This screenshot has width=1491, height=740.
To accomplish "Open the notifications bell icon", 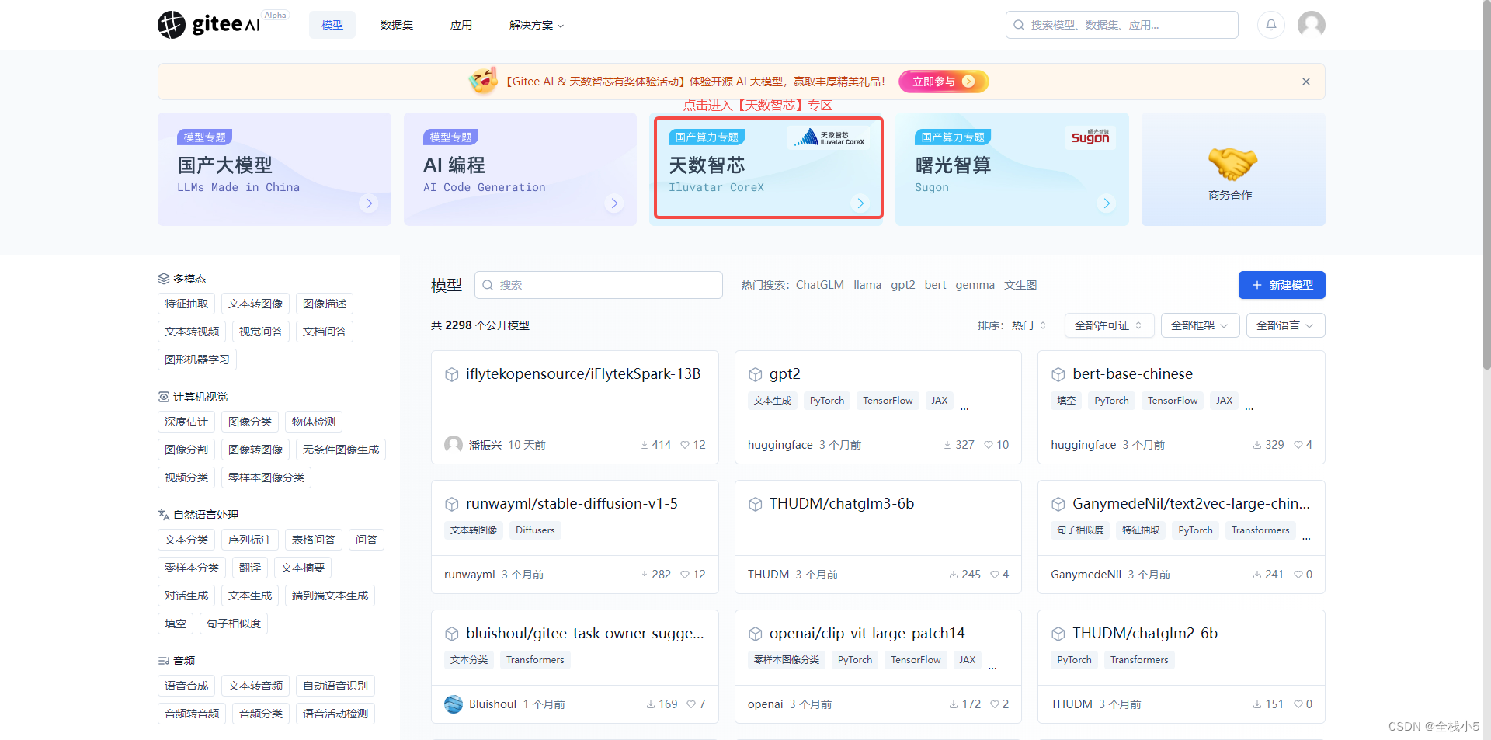I will [x=1270, y=25].
